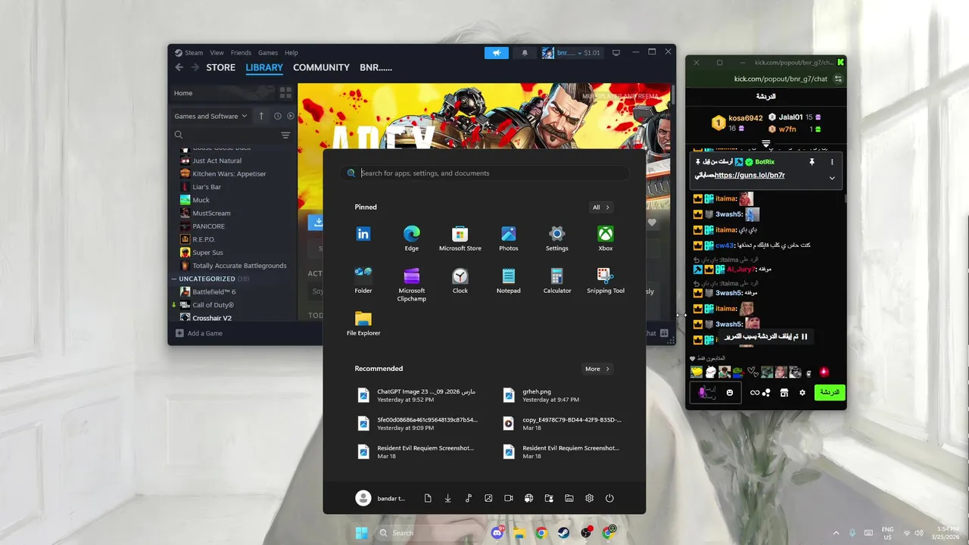This screenshot has width=969, height=545.
Task: Open Pictures folder from Start footer
Action: 488,498
